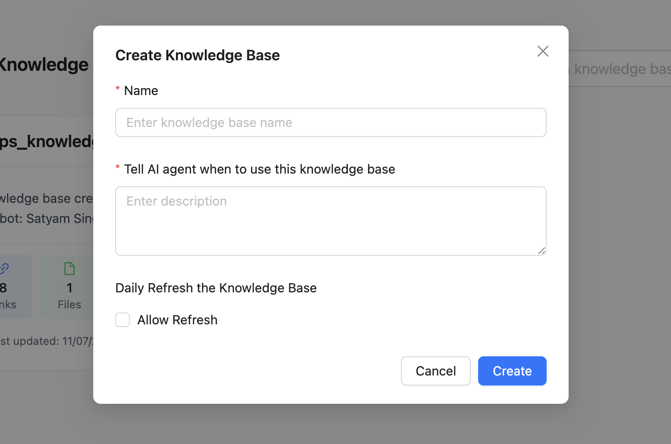The height and width of the screenshot is (444, 671).
Task: Focus the Enter description text area
Action: tap(331, 221)
